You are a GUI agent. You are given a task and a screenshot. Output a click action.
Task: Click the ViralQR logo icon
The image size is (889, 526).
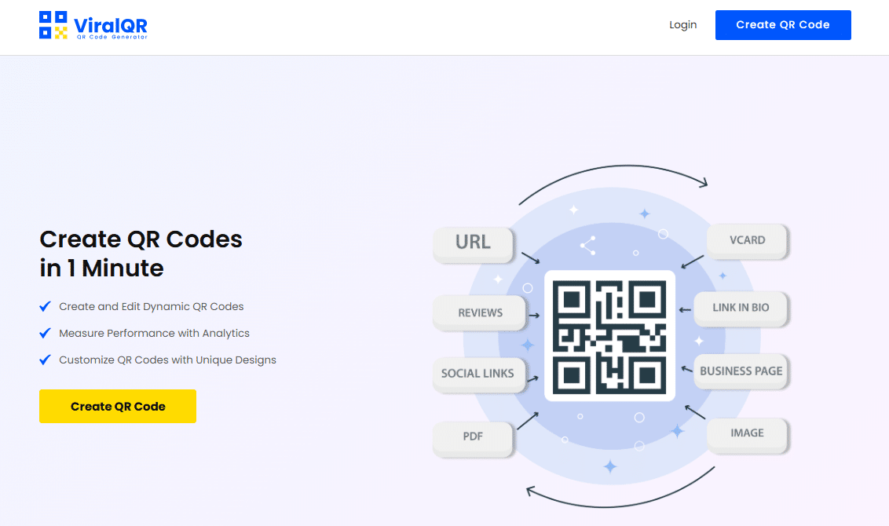53,25
